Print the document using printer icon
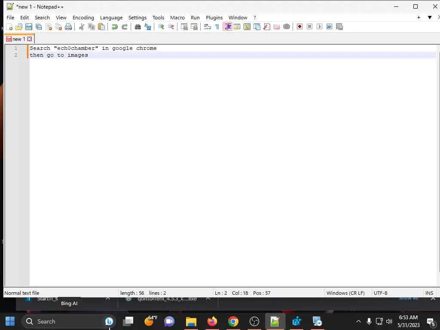The height and width of the screenshot is (330, 440). click(68, 27)
